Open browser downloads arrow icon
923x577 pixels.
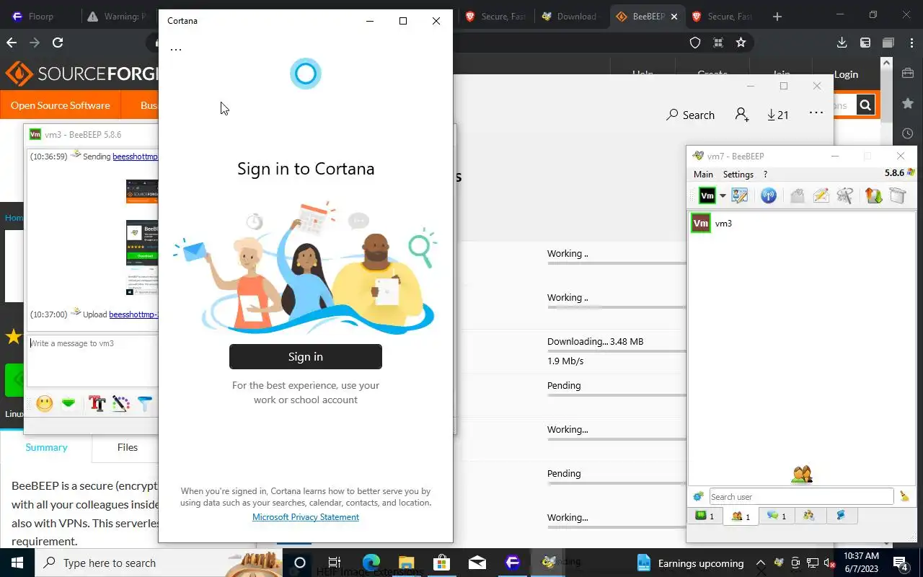[x=842, y=43]
